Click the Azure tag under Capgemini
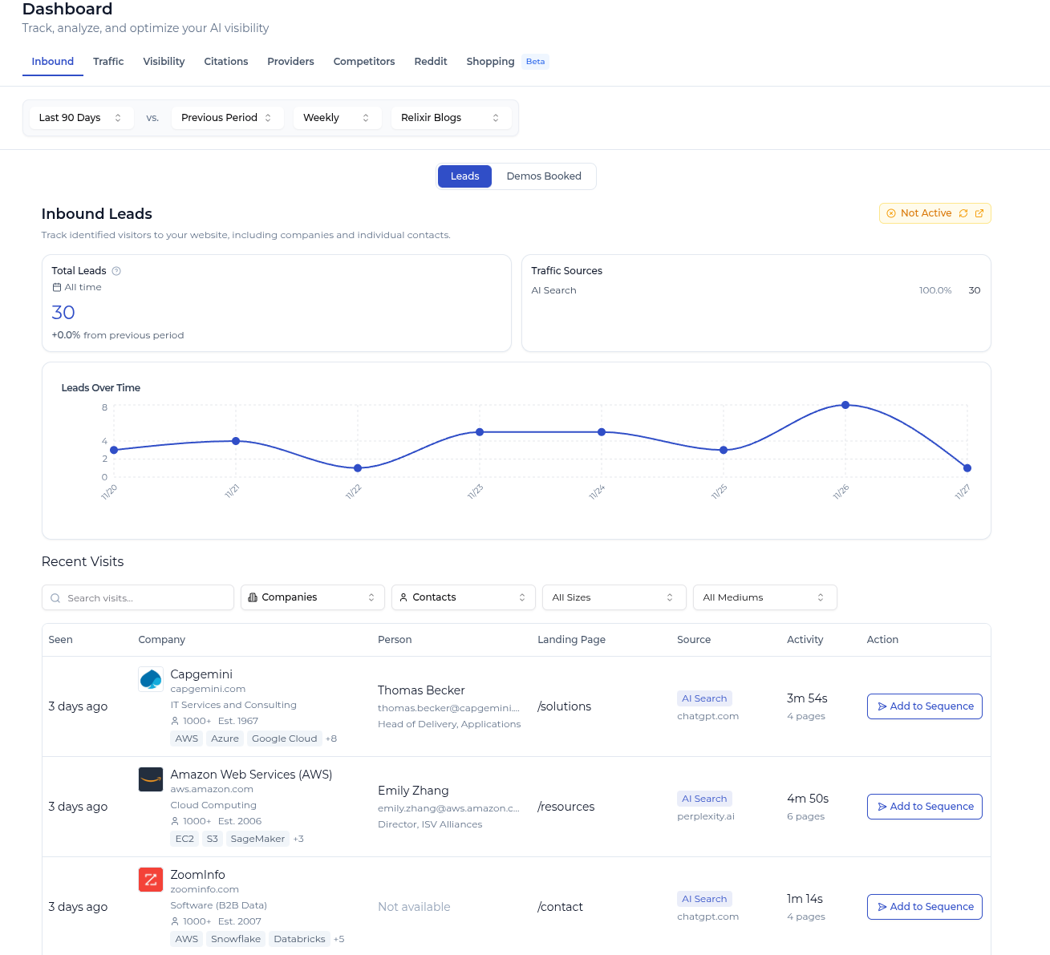This screenshot has width=1050, height=955. [225, 739]
